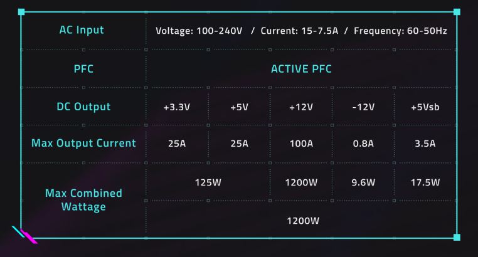
Task: Click the Max Output Current label
Action: (x=83, y=143)
